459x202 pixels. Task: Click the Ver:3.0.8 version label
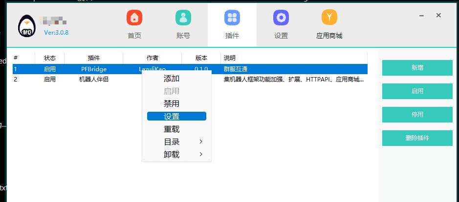[56, 33]
